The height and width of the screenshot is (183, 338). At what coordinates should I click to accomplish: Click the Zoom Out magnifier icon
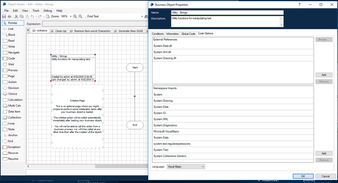[x=80, y=16]
